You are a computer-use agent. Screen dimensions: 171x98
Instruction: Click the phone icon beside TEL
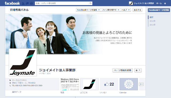pyautogui.click(x=10, y=86)
